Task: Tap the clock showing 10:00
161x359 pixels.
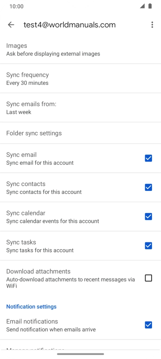Action: [x=16, y=7]
